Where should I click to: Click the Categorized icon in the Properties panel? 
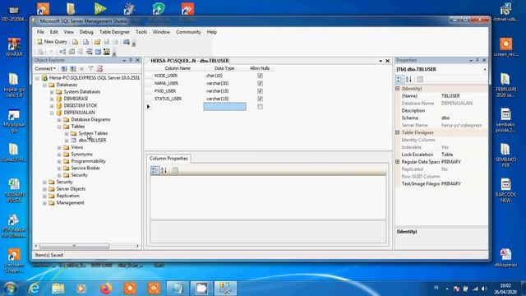point(399,79)
